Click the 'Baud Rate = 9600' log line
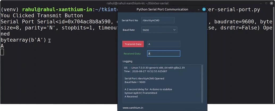Image resolution: width=275 pixels, height=111 pixels. click(135, 82)
